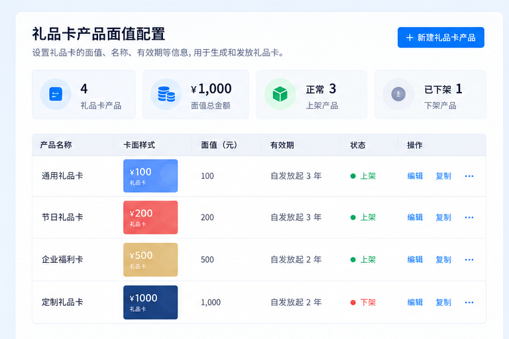Click the 面值（元） column header
509x339 pixels.
pyautogui.click(x=219, y=145)
